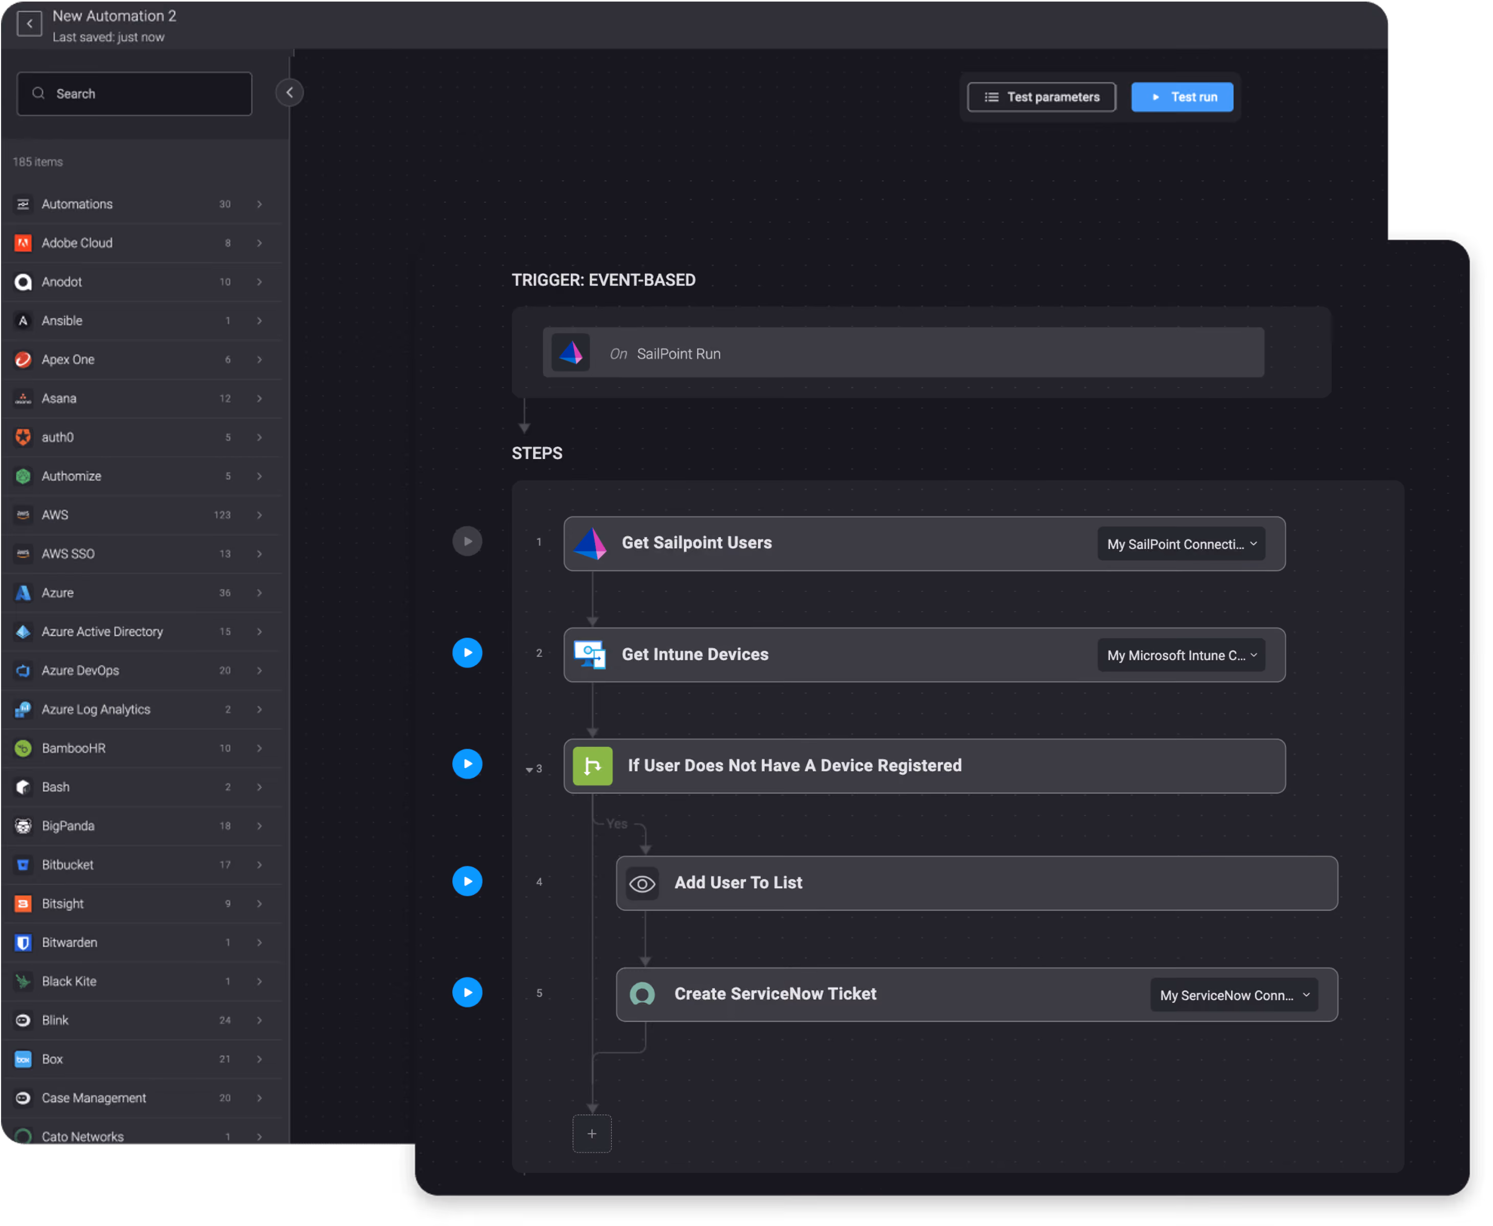
Task: Add a new step with the plus button
Action: coord(592,1134)
